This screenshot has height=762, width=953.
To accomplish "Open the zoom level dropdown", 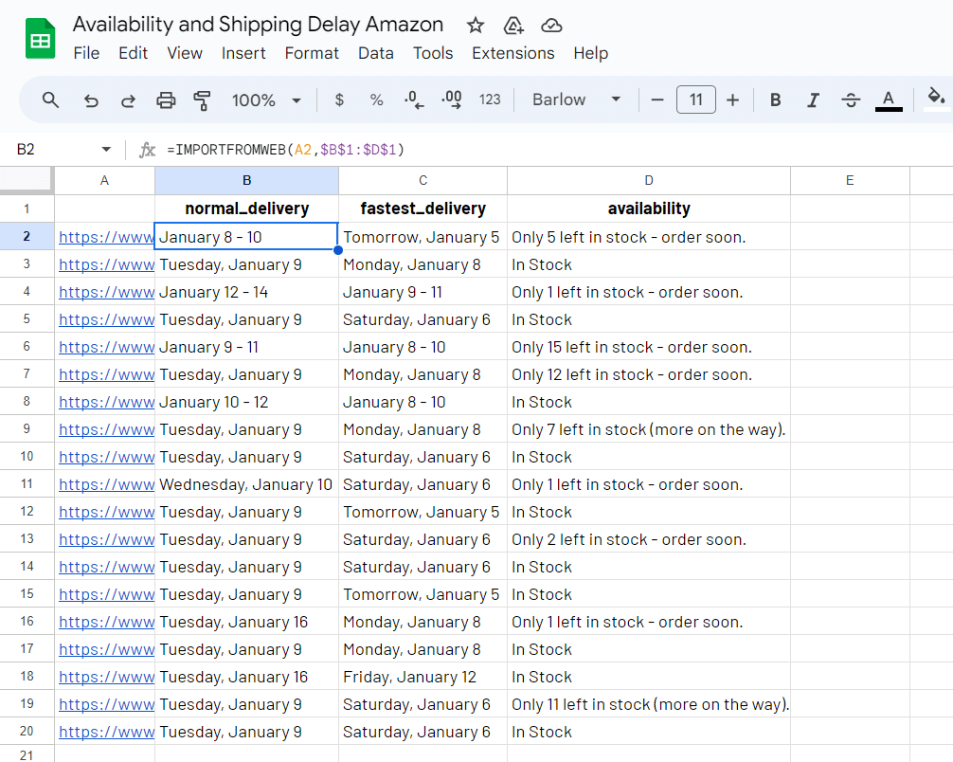I will (266, 100).
